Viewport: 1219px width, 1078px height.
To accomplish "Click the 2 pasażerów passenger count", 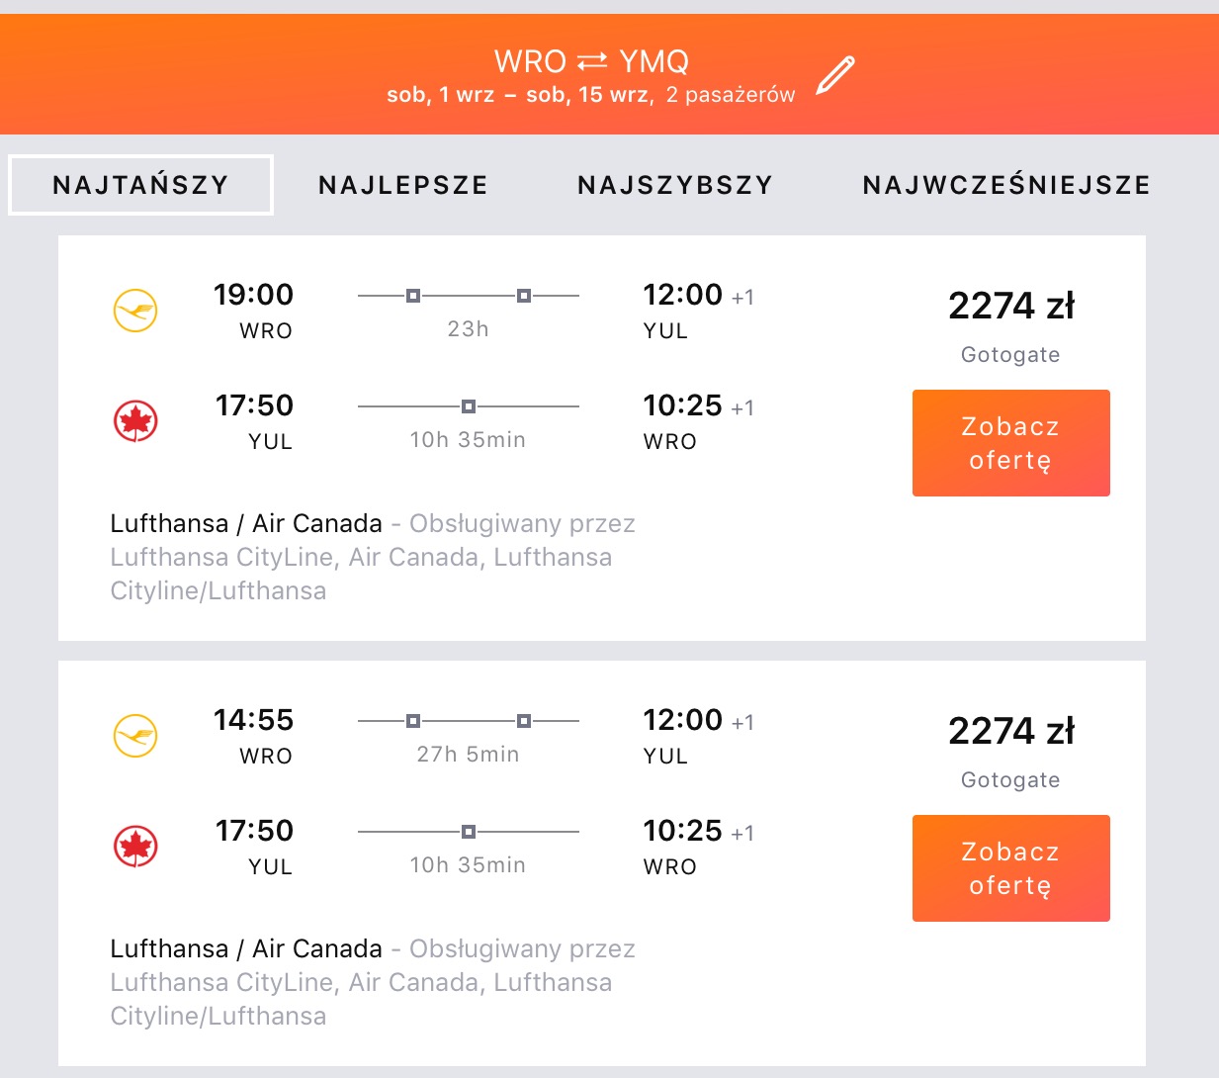I will [x=731, y=95].
